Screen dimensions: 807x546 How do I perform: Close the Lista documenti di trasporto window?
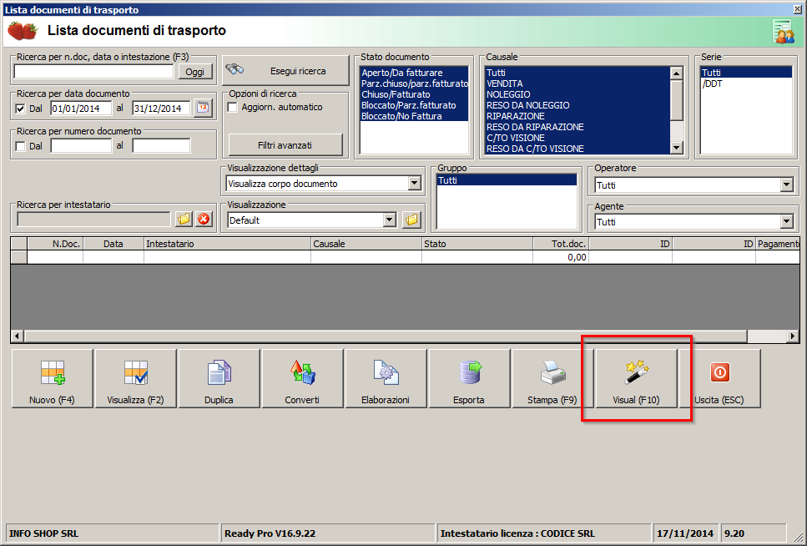point(799,8)
